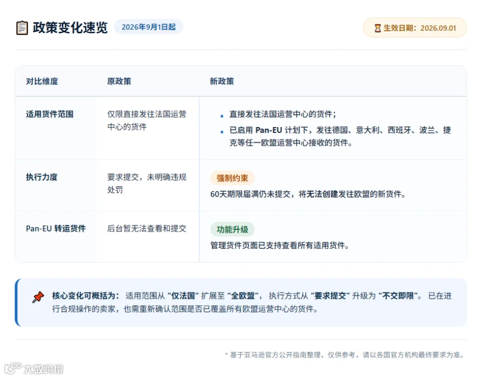Click the 新政策 column header
484x378 pixels.
[222, 81]
